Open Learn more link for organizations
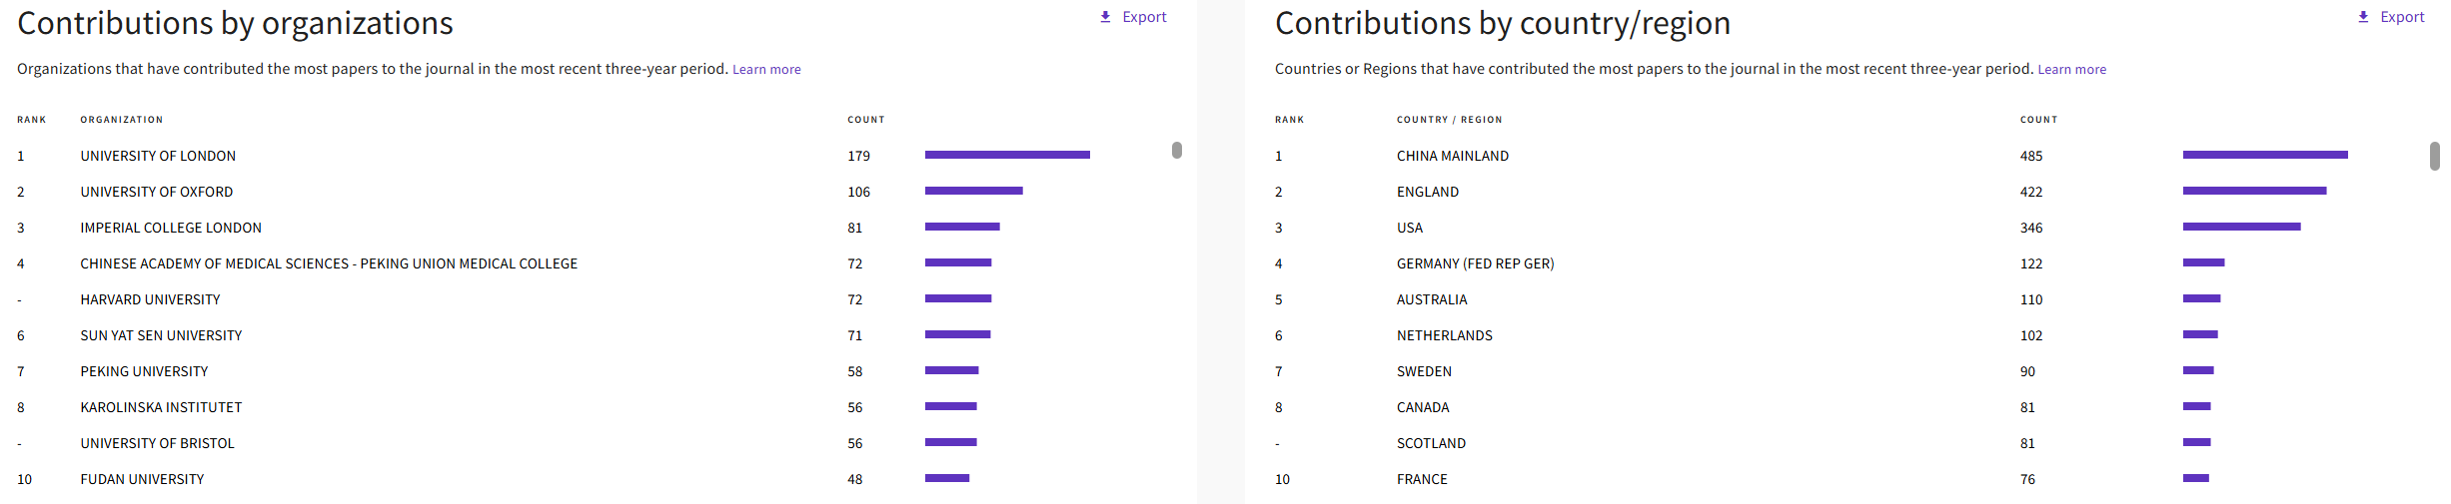The width and height of the screenshot is (2451, 504). pos(766,69)
